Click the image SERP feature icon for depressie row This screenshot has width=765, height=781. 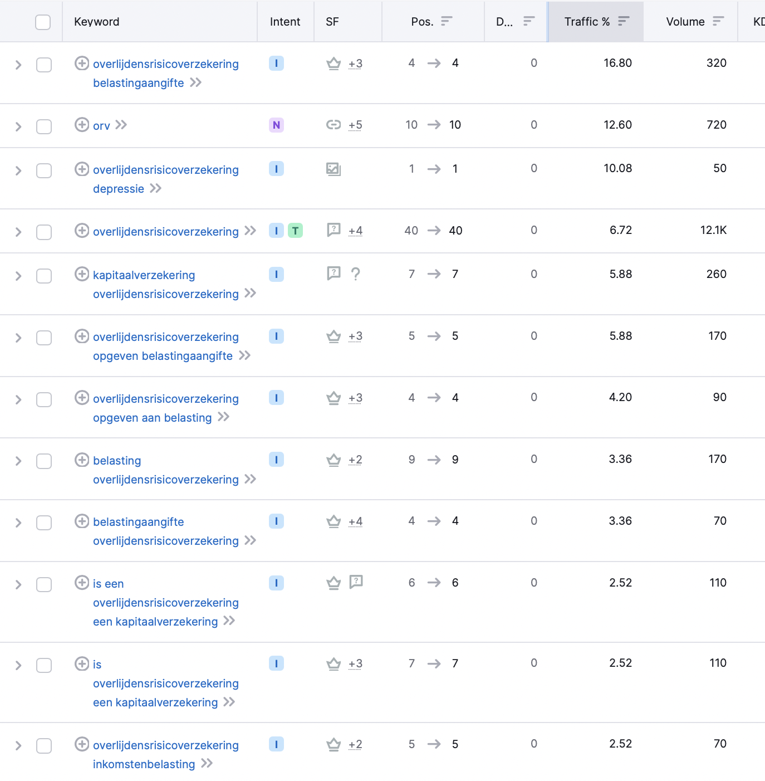(x=334, y=169)
